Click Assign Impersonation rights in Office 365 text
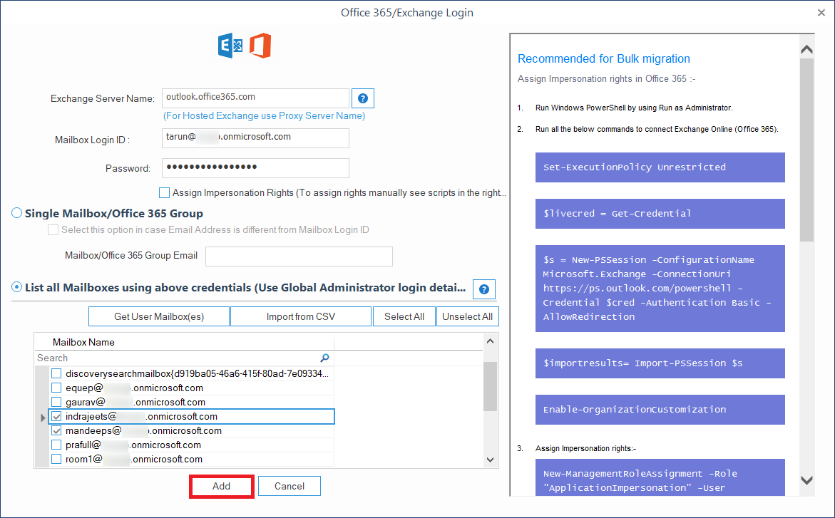Viewport: 835px width, 518px height. point(607,79)
